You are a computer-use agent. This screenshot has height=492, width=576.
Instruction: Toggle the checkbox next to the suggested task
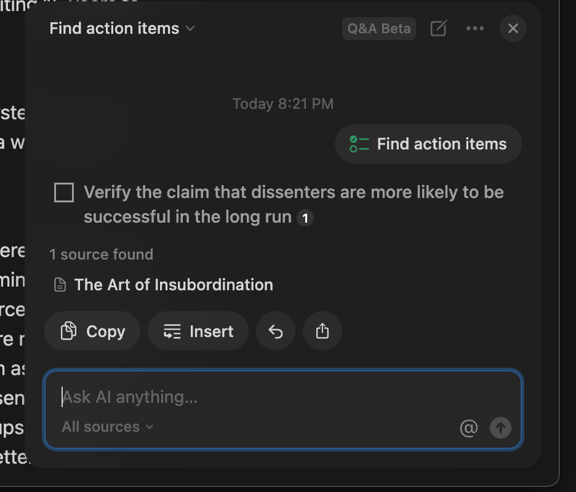pyautogui.click(x=63, y=192)
